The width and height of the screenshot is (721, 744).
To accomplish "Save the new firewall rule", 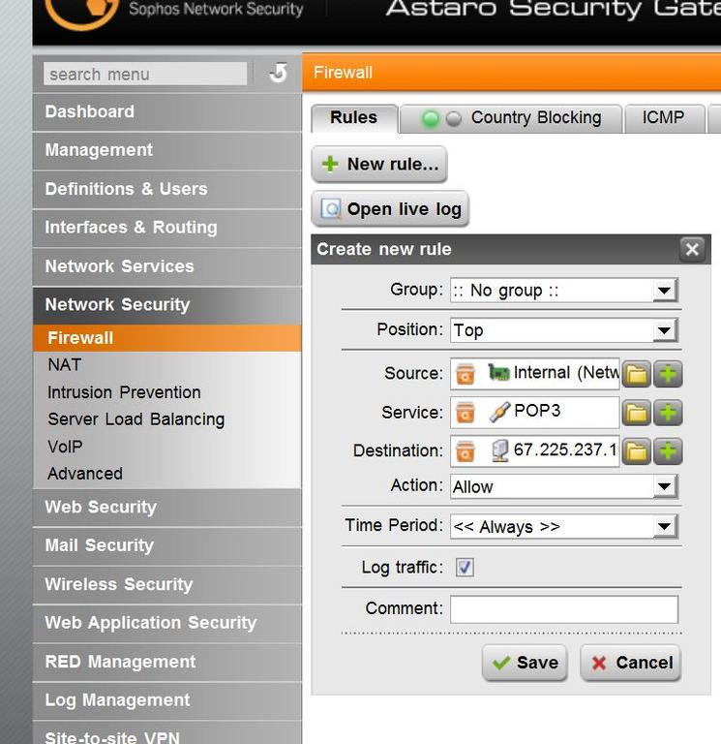I will (525, 663).
